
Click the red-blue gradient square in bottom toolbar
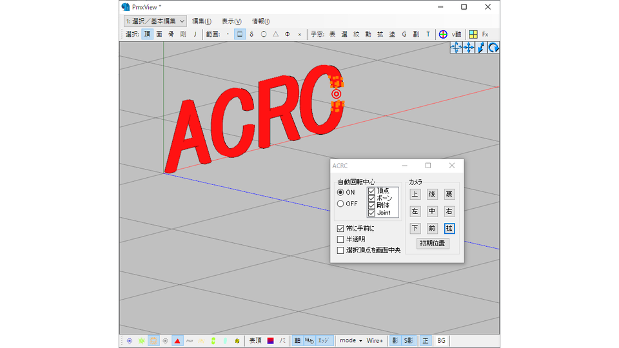coord(271,340)
